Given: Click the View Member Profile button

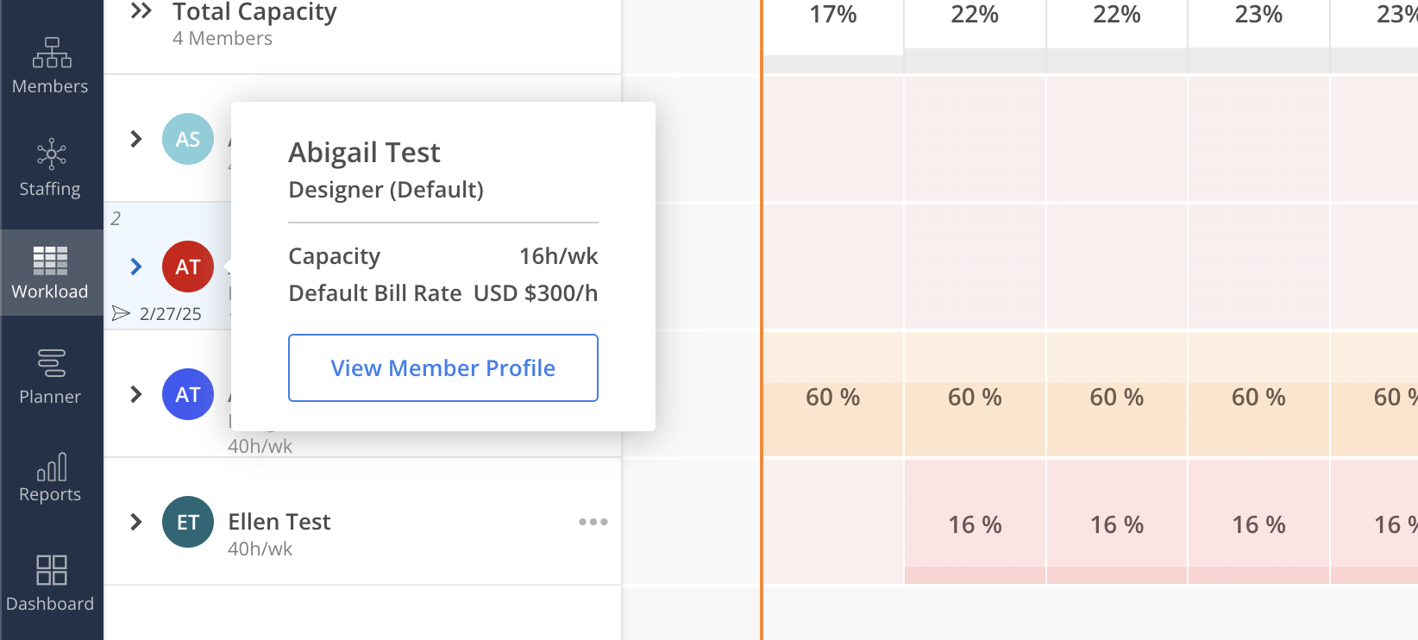Looking at the screenshot, I should (442, 367).
